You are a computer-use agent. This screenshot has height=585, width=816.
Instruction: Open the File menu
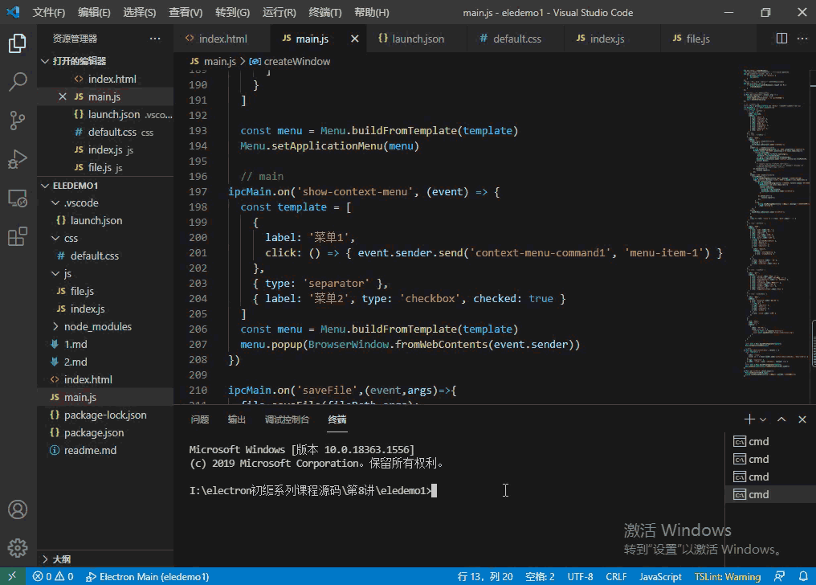pos(49,12)
